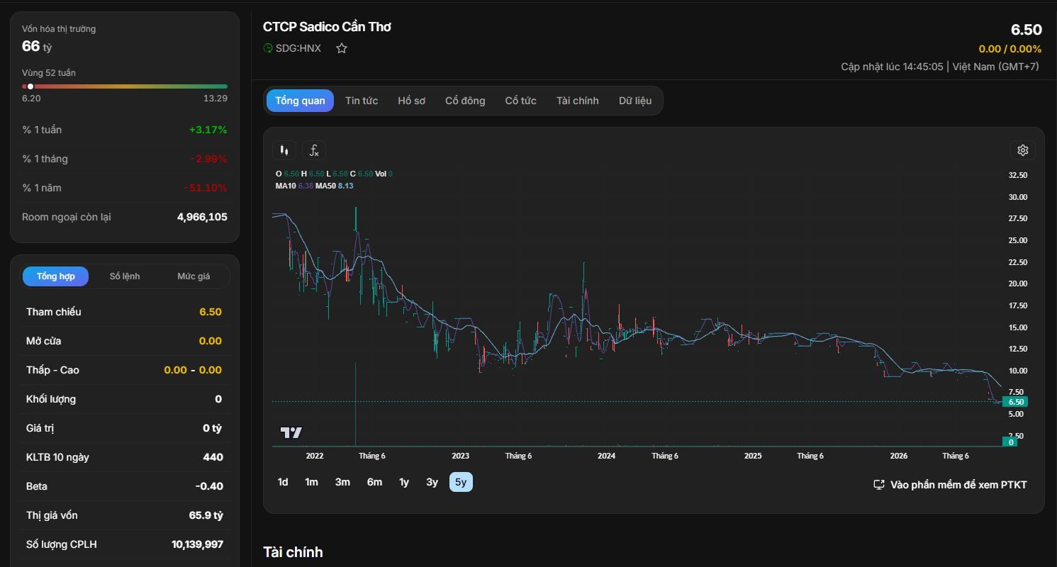Image resolution: width=1057 pixels, height=567 pixels.
Task: Set chart range to 6m
Action: coord(374,482)
